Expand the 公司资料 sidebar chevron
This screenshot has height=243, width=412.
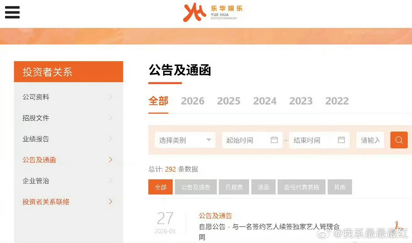pyautogui.click(x=110, y=97)
